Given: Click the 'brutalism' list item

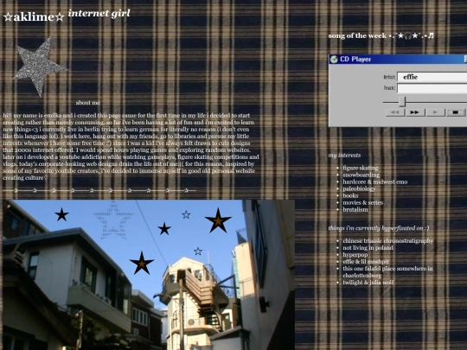Looking at the screenshot, I should pyautogui.click(x=355, y=209).
